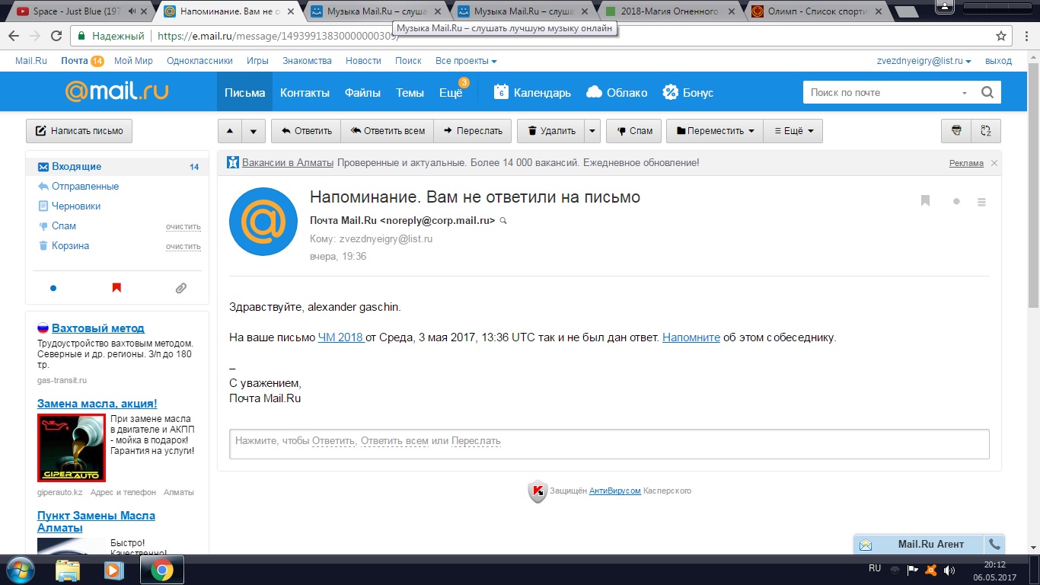The height and width of the screenshot is (585, 1040).
Task: Open the Вакансии в Алматы ad link
Action: tap(288, 162)
